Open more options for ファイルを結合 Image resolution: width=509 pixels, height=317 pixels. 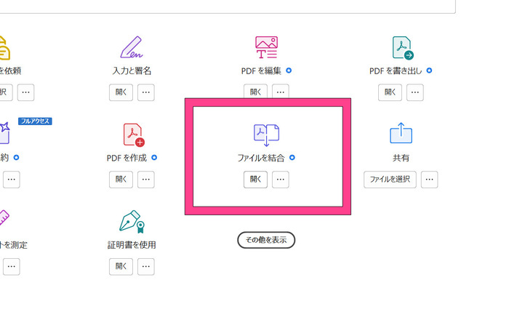(281, 180)
